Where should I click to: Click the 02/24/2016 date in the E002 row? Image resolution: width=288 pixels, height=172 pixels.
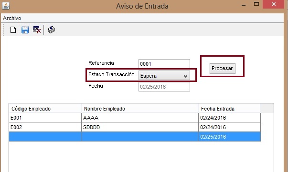pyautogui.click(x=229, y=127)
